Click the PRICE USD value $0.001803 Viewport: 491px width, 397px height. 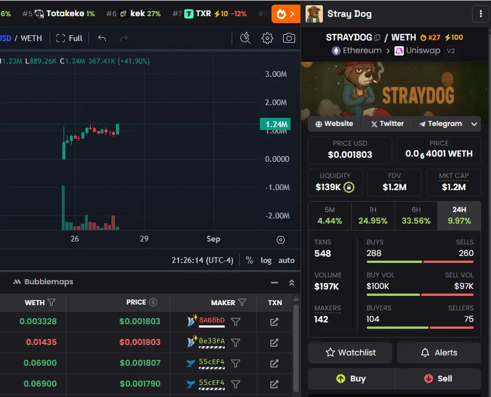coord(350,154)
